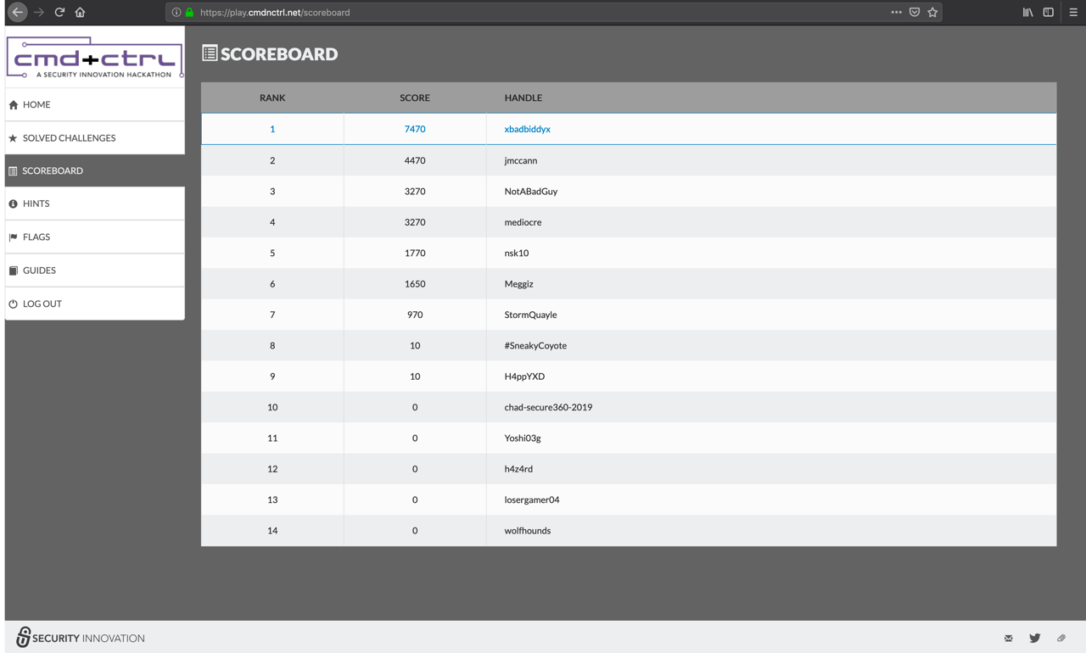
Task: Open the Guides section
Action: tap(39, 271)
